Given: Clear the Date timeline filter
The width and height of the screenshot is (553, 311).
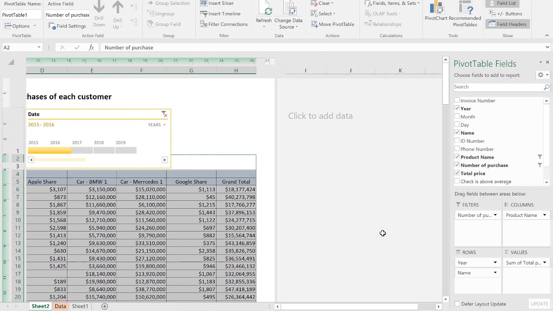Looking at the screenshot, I should pyautogui.click(x=164, y=114).
